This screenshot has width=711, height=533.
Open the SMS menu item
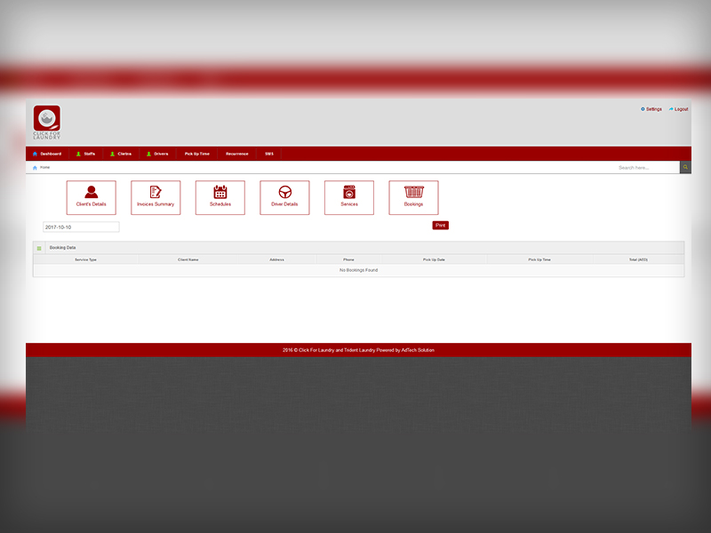[269, 154]
